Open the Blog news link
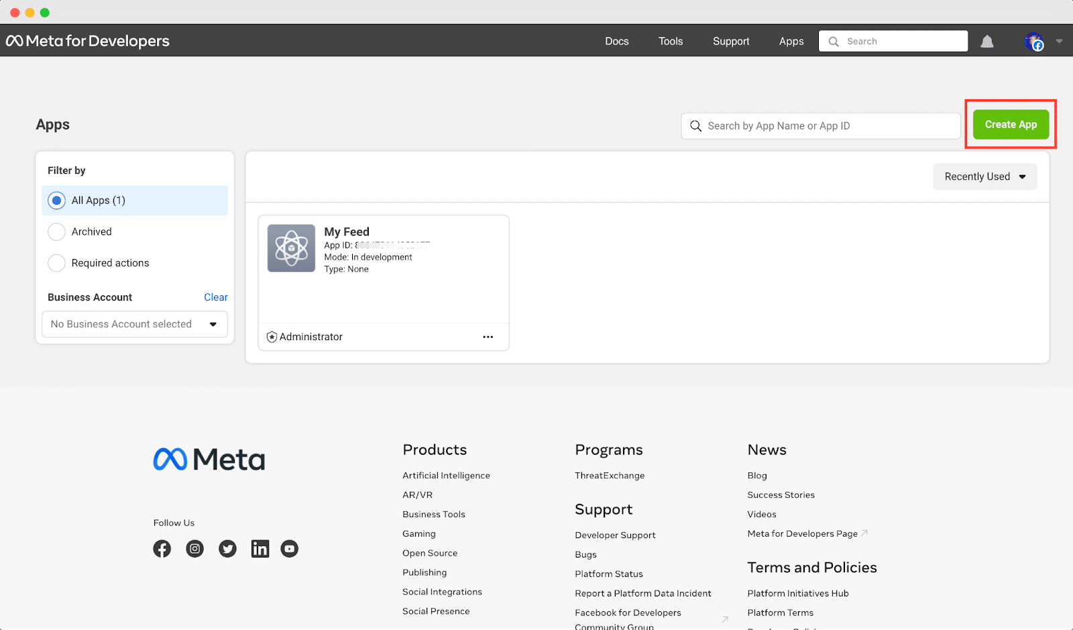The height and width of the screenshot is (630, 1073). click(x=757, y=476)
